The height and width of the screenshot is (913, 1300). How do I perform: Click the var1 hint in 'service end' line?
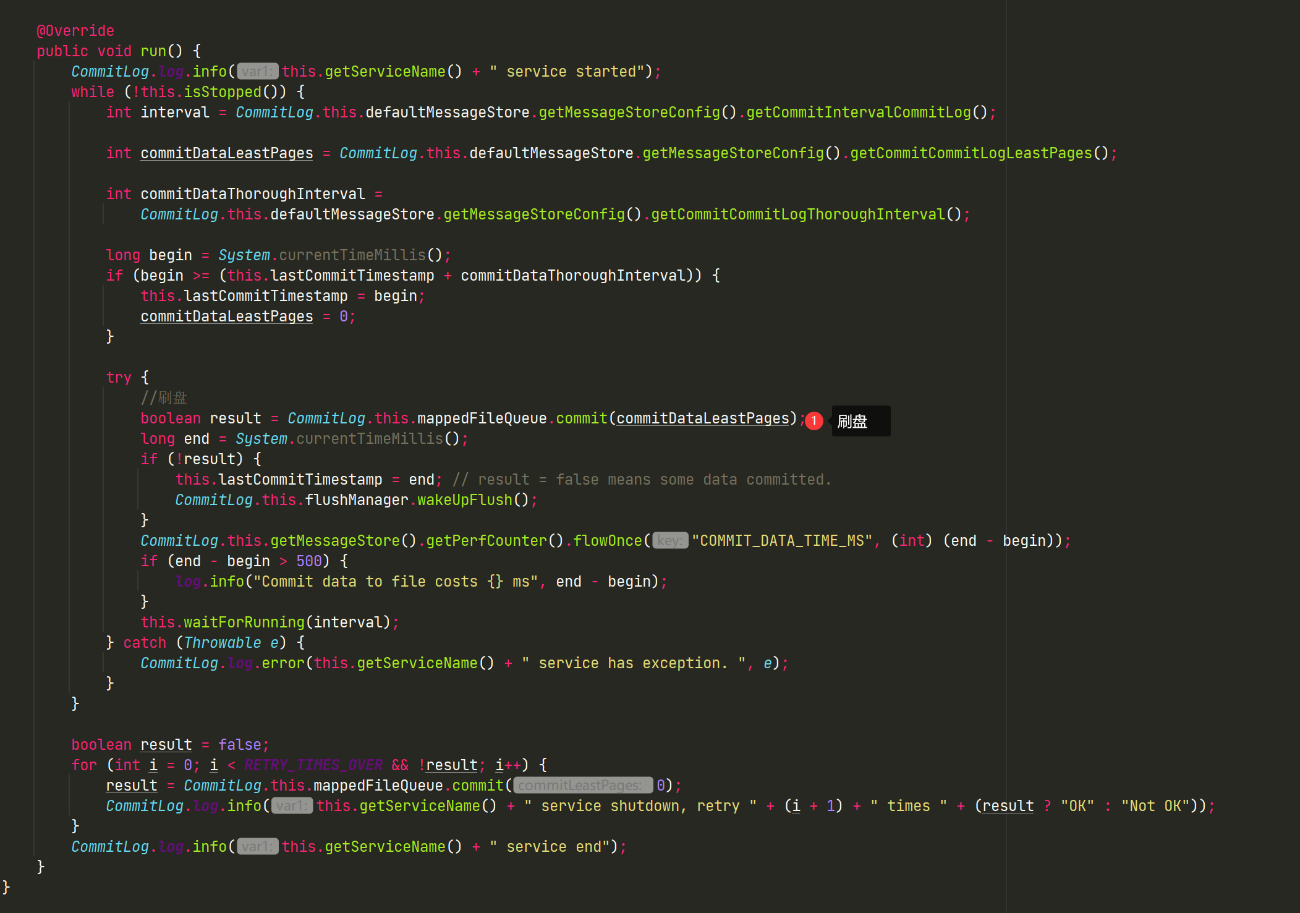point(257,847)
